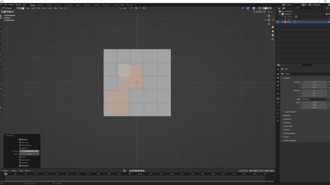
Task: Open the viewport Options dropdown
Action: [270, 12]
